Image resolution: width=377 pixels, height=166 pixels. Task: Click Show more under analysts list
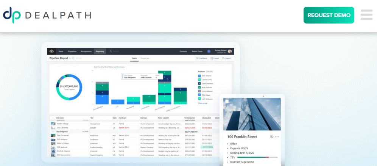click(203, 103)
